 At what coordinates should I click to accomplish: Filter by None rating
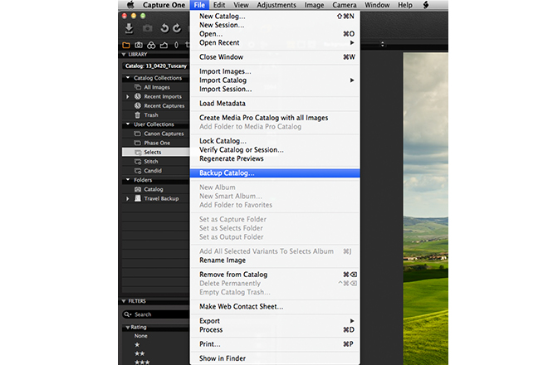[141, 336]
